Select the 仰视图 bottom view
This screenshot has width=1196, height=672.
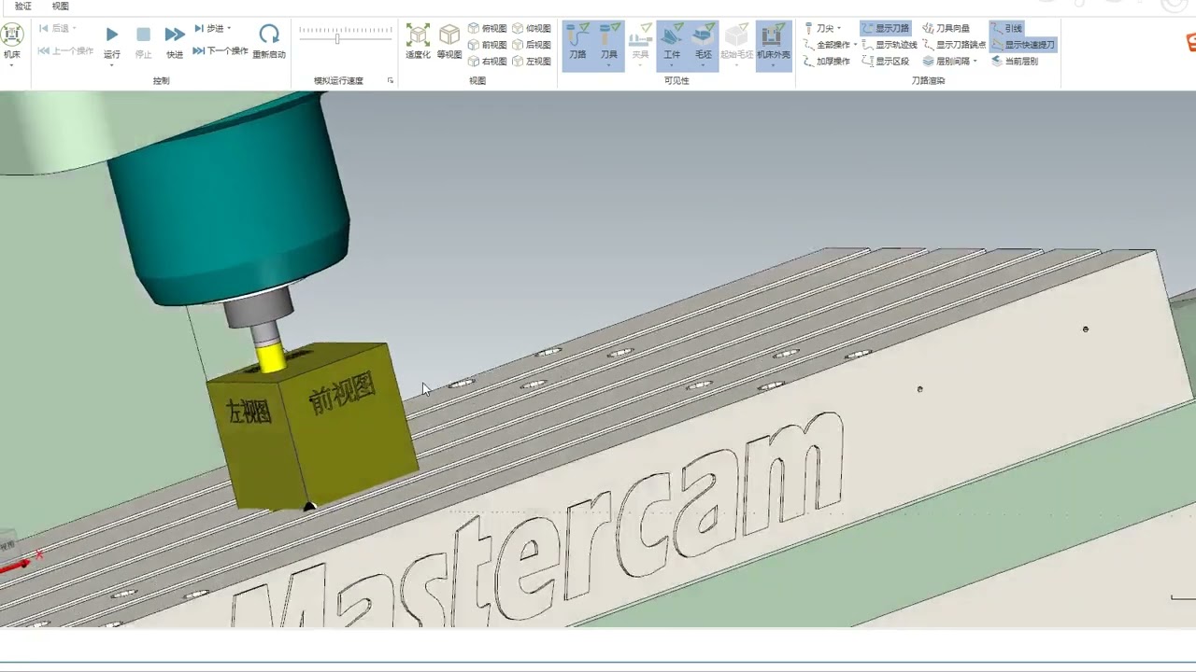(532, 29)
